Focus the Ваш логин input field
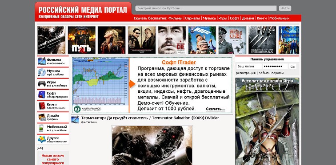This screenshot has width=336, height=165. (249, 67)
